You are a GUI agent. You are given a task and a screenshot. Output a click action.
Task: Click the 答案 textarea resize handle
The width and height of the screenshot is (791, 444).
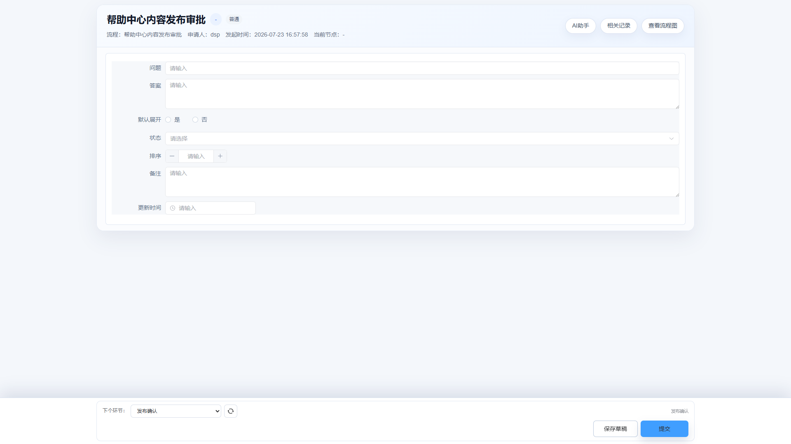(677, 106)
